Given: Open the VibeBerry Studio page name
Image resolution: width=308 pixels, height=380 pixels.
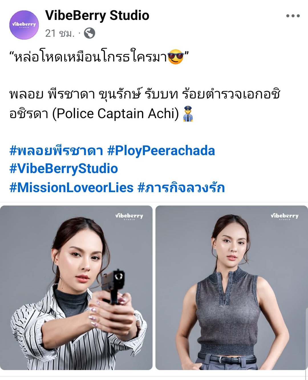Looking at the screenshot, I should pos(97,15).
